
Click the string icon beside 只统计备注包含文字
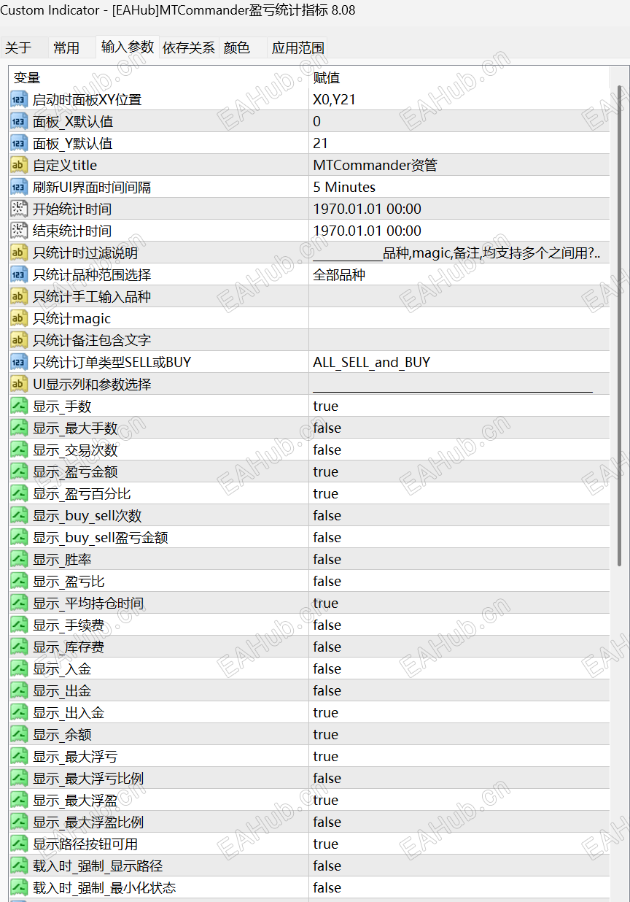[x=20, y=340]
